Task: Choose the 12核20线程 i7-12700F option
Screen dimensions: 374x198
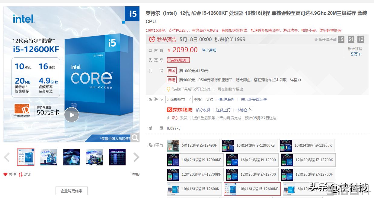Action: pyautogui.click(x=308, y=174)
